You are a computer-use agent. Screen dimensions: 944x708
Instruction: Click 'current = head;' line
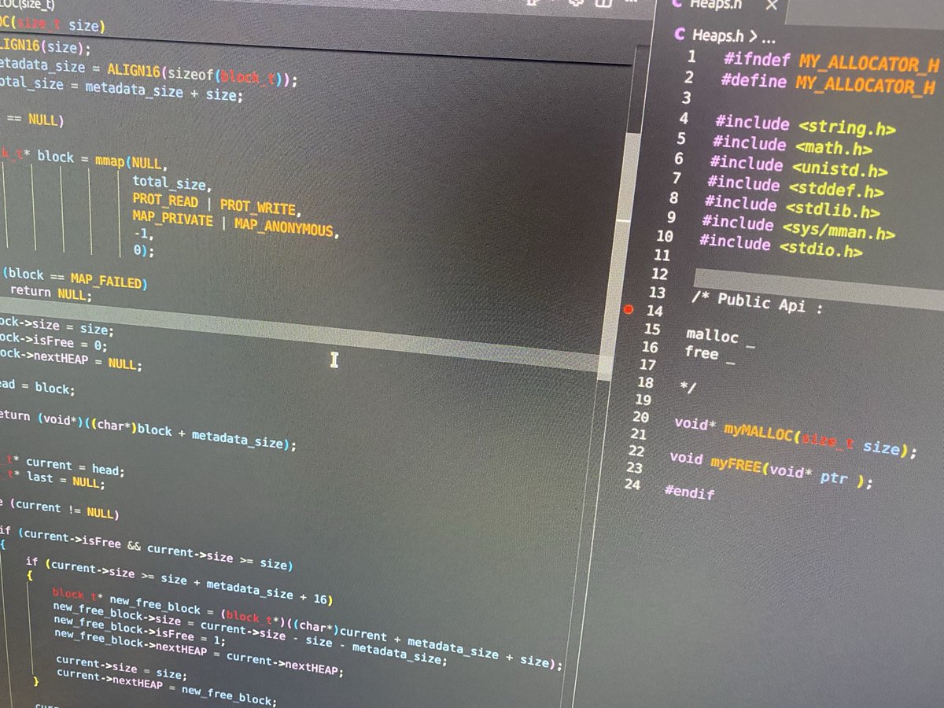75,467
